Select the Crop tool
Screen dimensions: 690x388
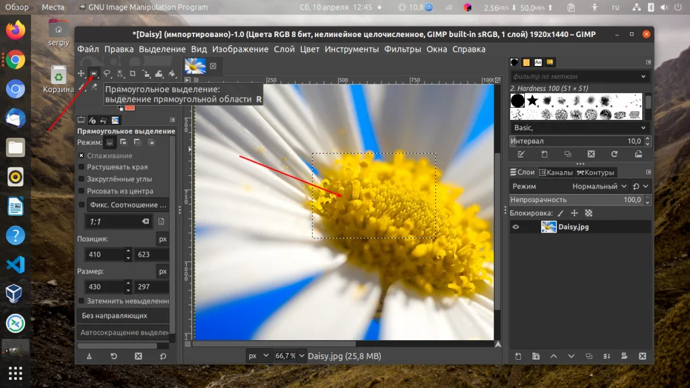coord(133,73)
